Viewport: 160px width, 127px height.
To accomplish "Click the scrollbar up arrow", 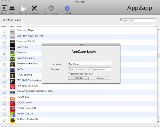I will 159,119.
